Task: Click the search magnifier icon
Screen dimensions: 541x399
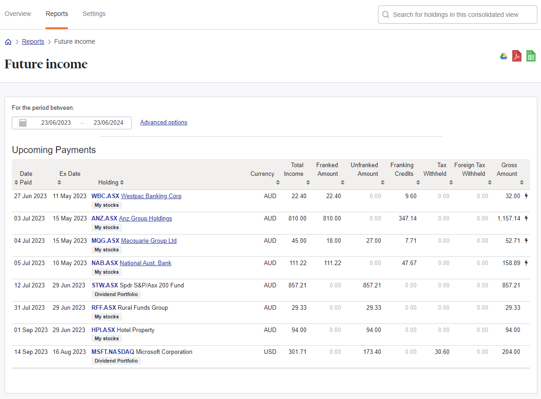Action: 385,15
